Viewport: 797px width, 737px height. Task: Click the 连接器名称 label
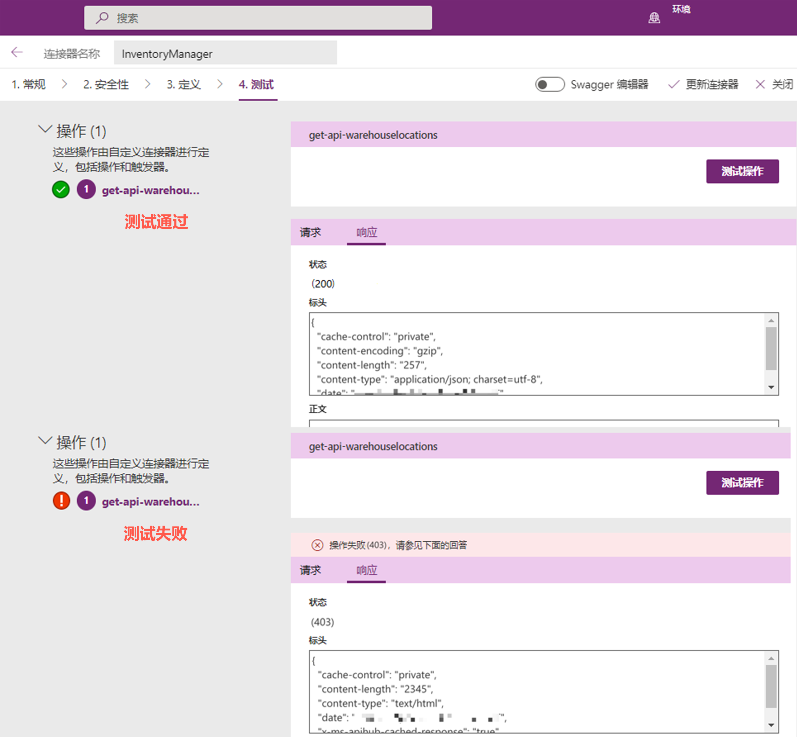click(x=72, y=54)
